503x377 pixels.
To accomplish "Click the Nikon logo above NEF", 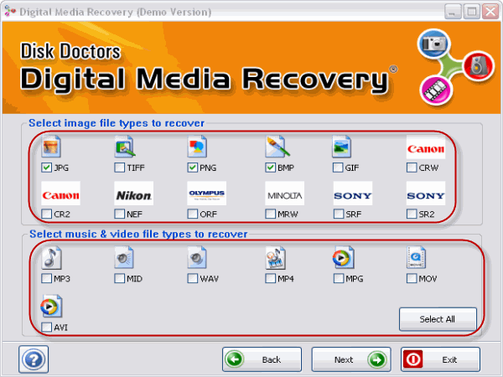I will click(134, 194).
